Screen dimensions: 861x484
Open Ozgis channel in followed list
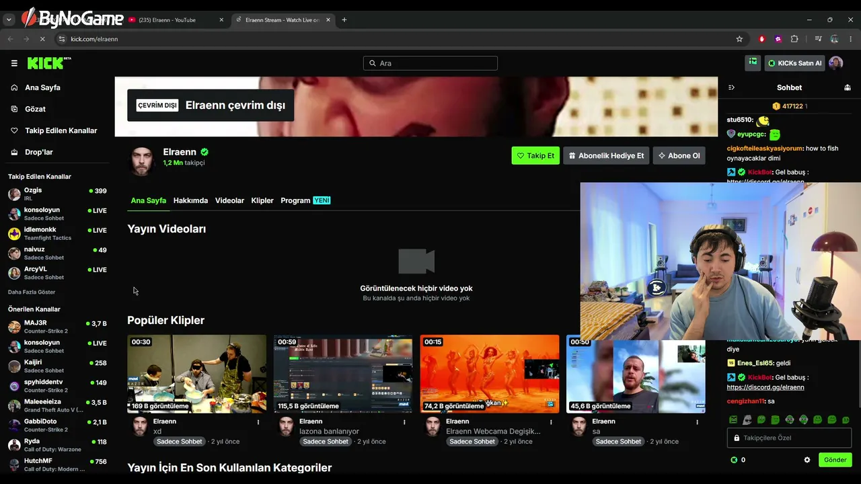[57, 194]
